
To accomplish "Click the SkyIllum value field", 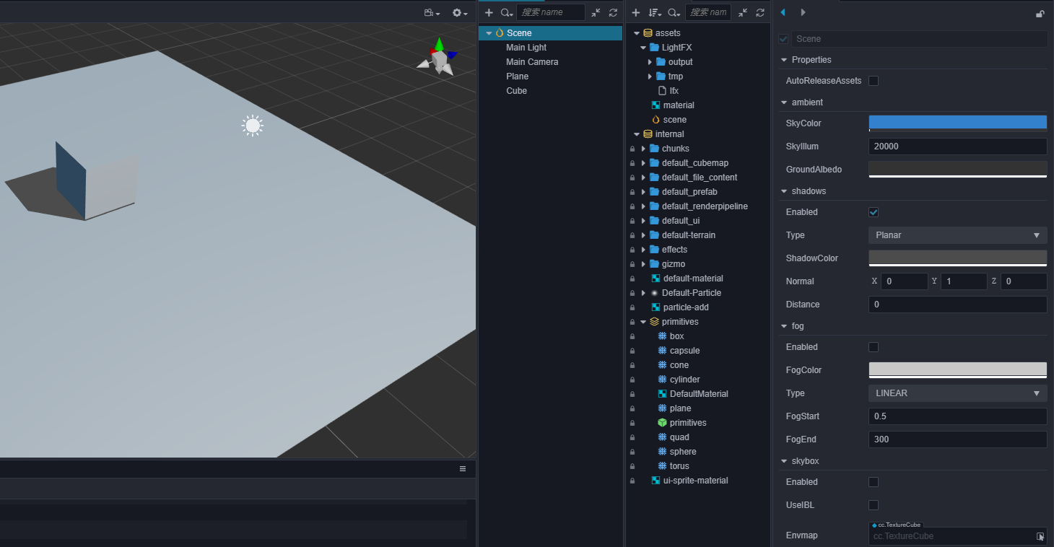I will click(957, 146).
